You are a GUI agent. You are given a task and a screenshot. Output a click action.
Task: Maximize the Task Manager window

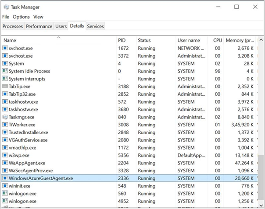click(236, 7)
